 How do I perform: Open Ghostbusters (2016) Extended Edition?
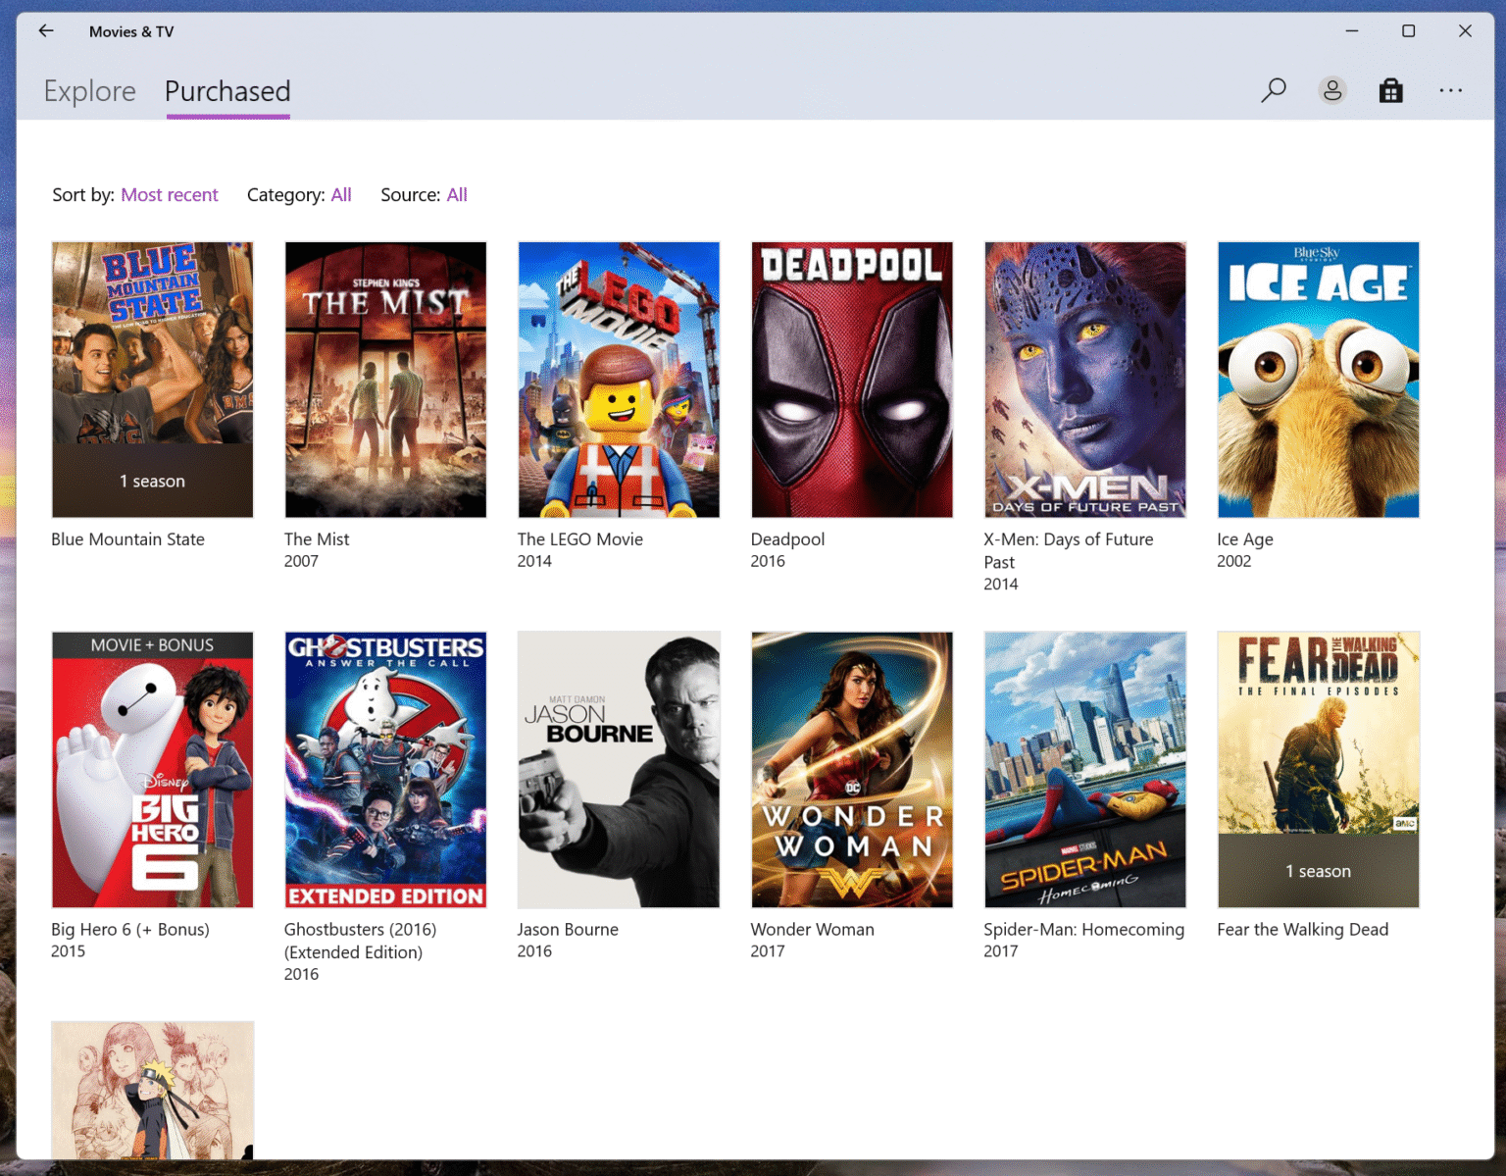coord(385,769)
